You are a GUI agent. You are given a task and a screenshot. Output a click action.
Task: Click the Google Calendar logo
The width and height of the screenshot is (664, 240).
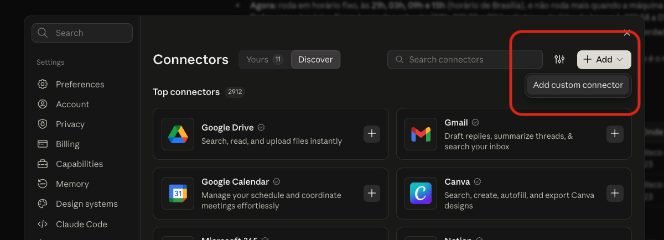[x=178, y=193]
